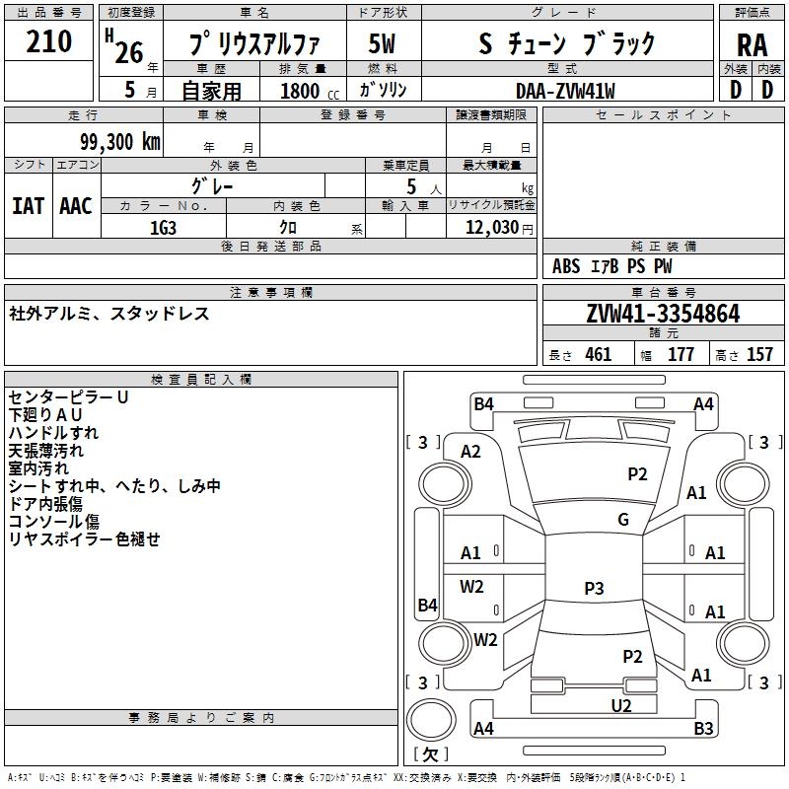Viewport: 789px width, 789px height.
Task: Click the note 社外アルミ、スタッドレス
Action: pos(108,314)
